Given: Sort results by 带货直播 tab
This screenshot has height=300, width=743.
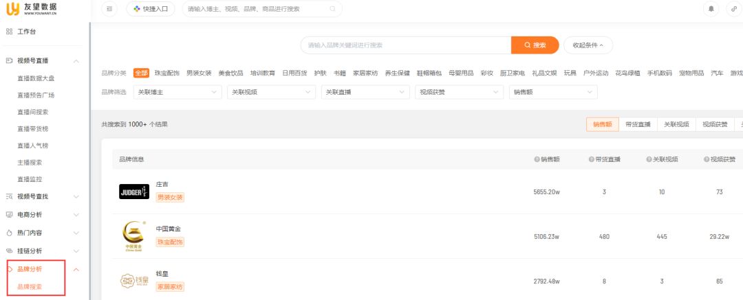Looking at the screenshot, I should point(638,124).
